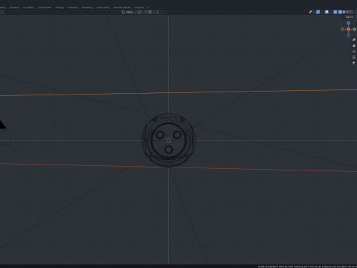This screenshot has height=268, width=357.
Task: Open the Shading workspace tab
Action: coord(59,7)
